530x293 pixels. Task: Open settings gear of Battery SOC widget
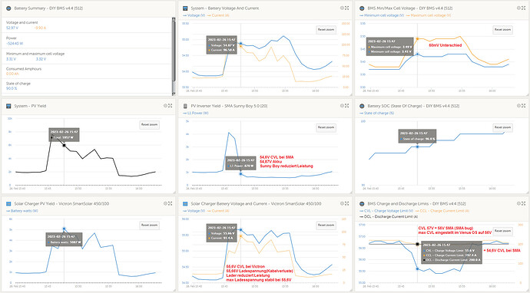pos(518,106)
